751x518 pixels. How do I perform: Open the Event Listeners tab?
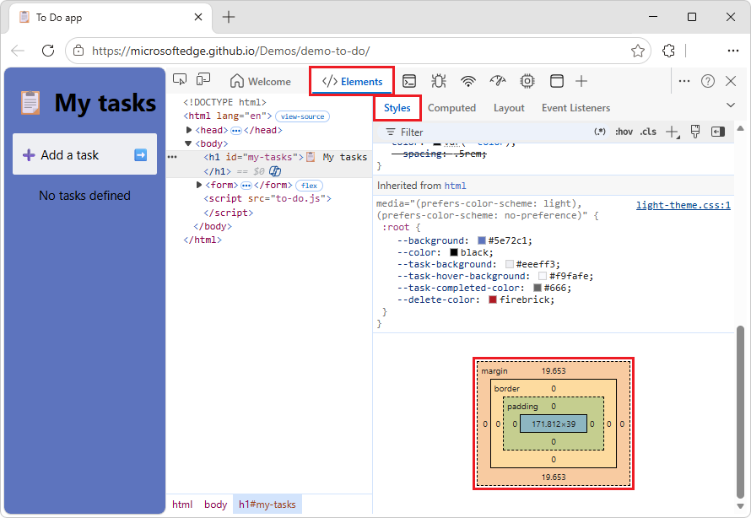[575, 108]
